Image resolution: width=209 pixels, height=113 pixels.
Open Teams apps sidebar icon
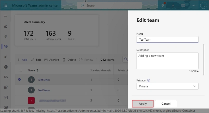(6, 87)
